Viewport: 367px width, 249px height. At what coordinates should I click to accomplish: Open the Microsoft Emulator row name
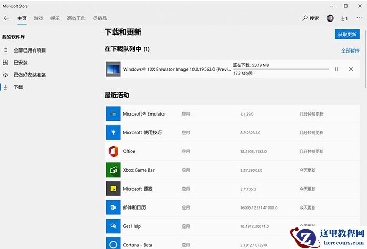tap(144, 114)
